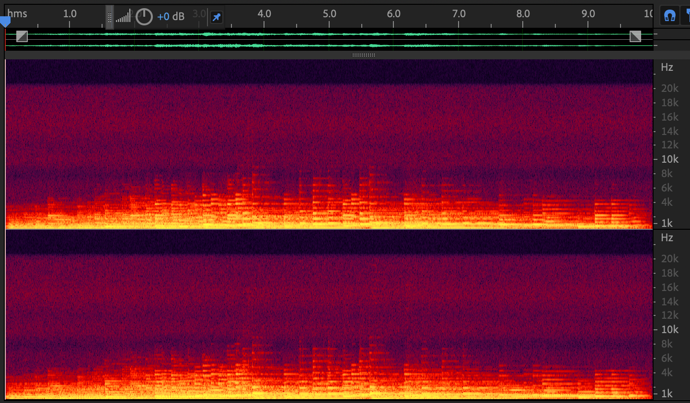Click the 6.0 mark on time ruler
The width and height of the screenshot is (690, 403).
(393, 14)
